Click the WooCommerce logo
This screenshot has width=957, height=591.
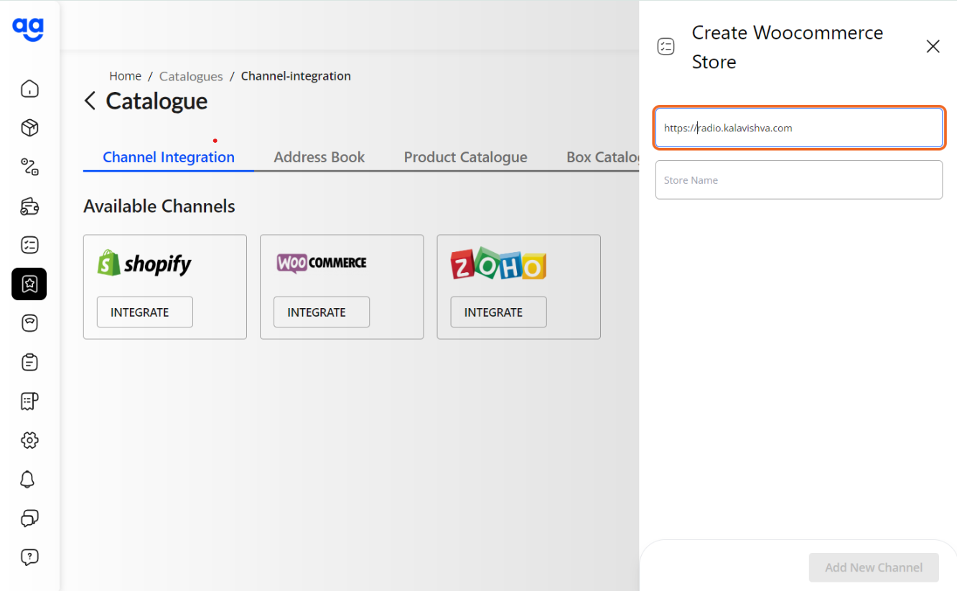coord(322,263)
